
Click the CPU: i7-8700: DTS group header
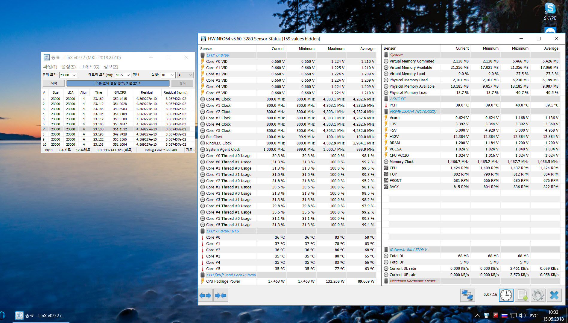(x=223, y=231)
